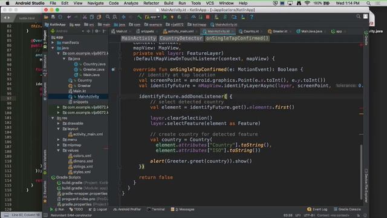Click the Make Project hammer icon
Viewport: 387px width, 218px height.
click(x=140, y=17)
